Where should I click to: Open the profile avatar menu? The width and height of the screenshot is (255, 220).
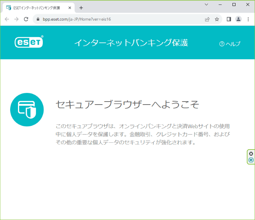238,19
